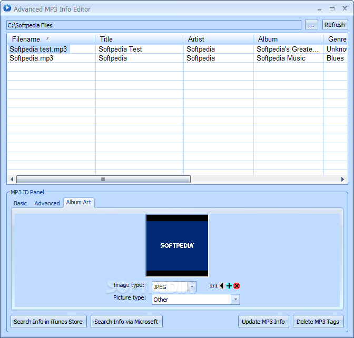Click the Advanced MP3 Info Editor app icon

click(x=7, y=8)
